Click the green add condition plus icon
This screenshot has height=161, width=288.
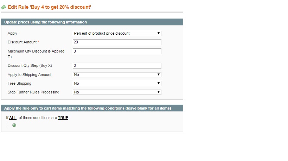coord(14,125)
